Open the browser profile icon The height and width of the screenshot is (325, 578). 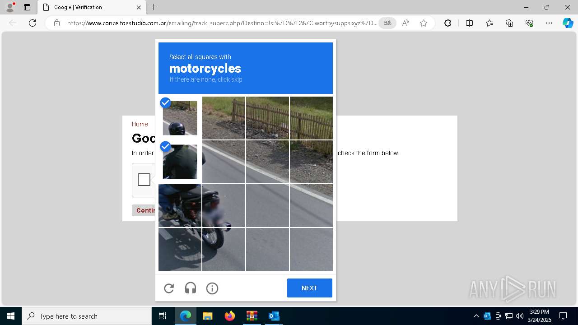tap(10, 7)
